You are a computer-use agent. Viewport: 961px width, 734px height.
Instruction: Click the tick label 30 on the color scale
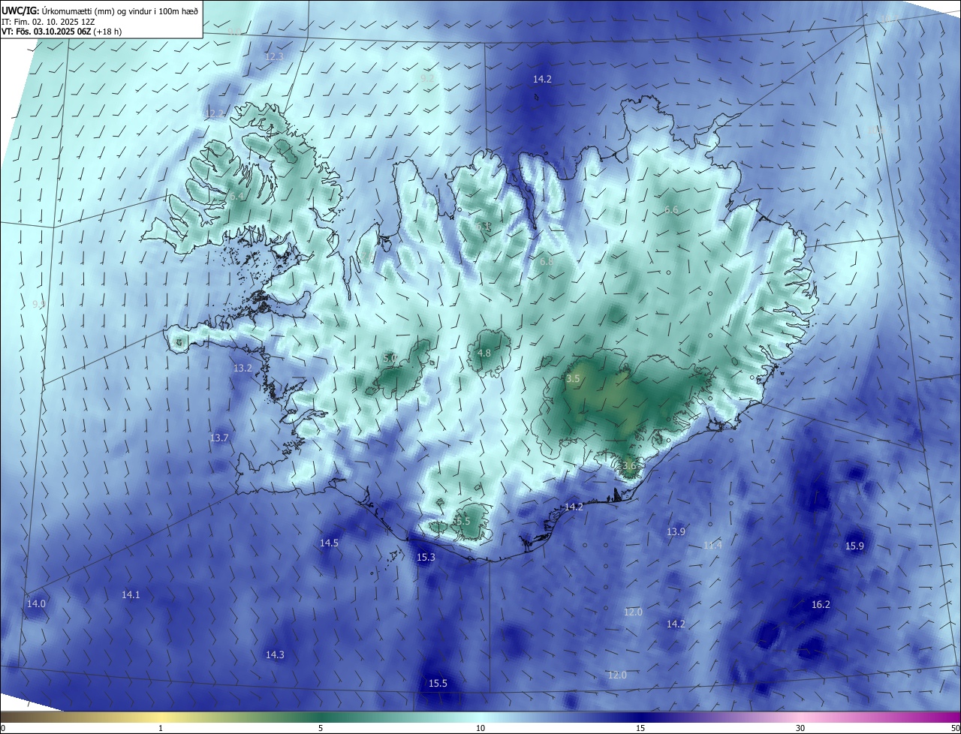800,728
